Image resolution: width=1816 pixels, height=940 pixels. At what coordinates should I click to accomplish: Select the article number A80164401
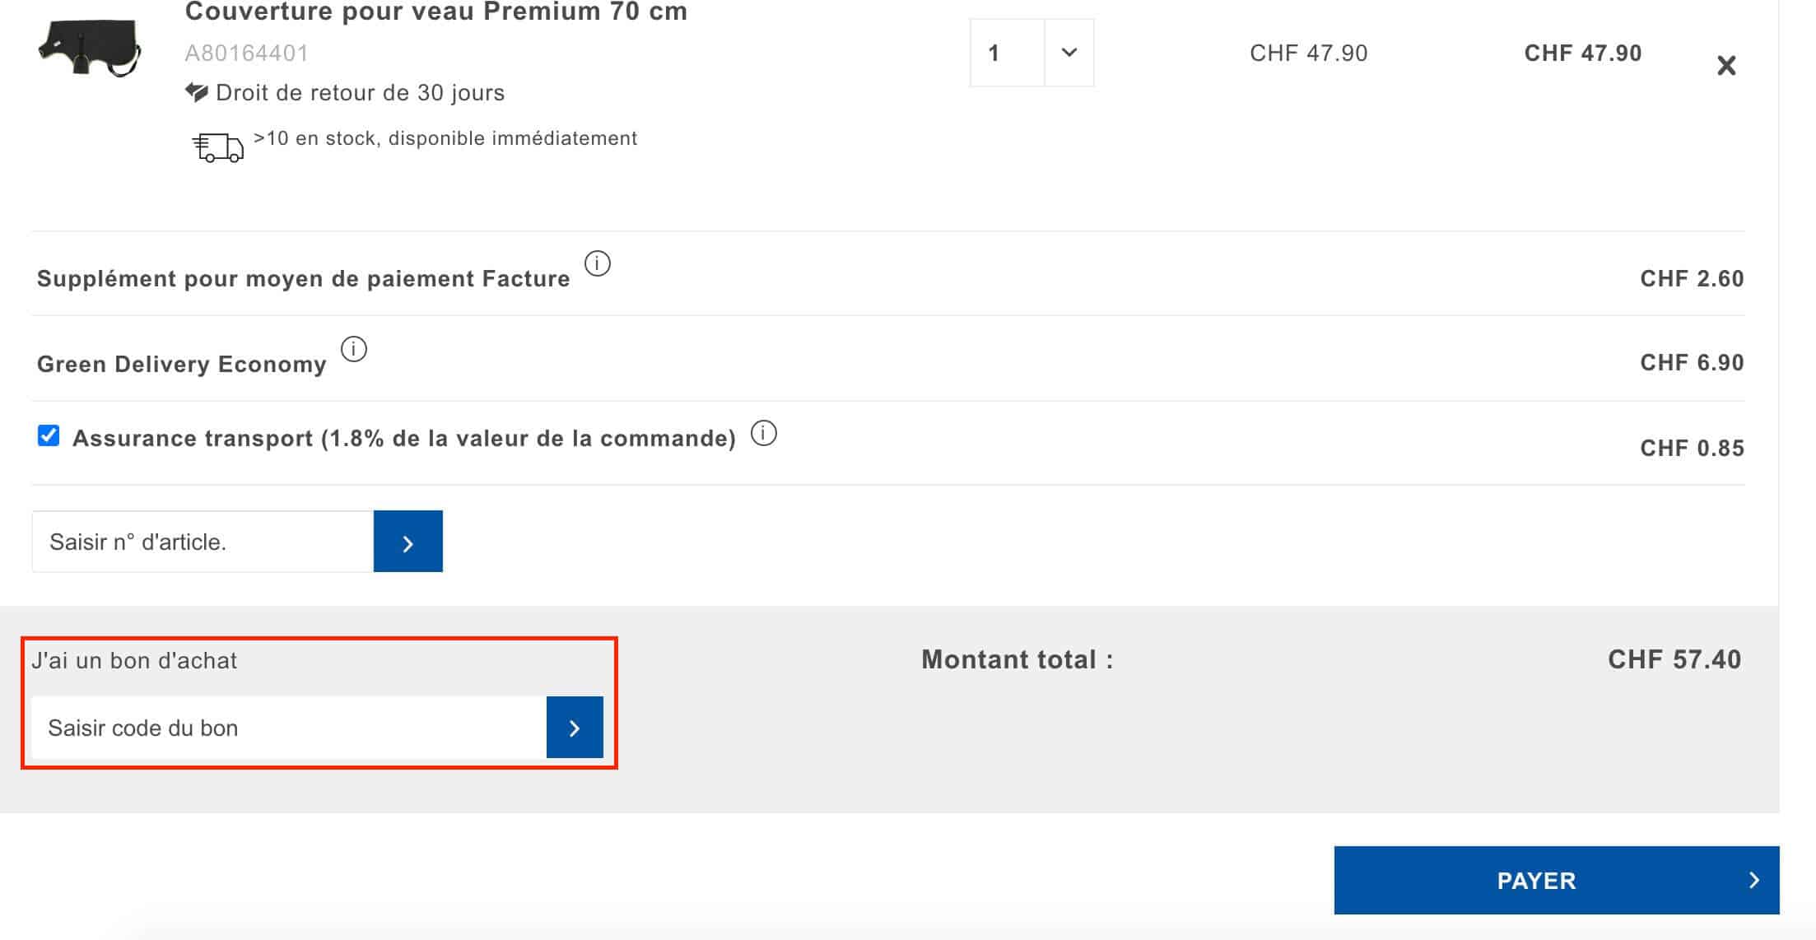(244, 54)
